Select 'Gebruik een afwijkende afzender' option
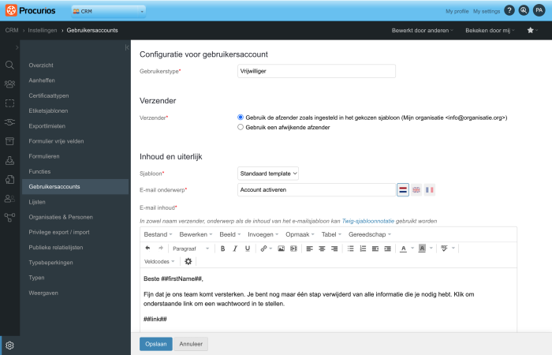The height and width of the screenshot is (355, 552). click(241, 127)
